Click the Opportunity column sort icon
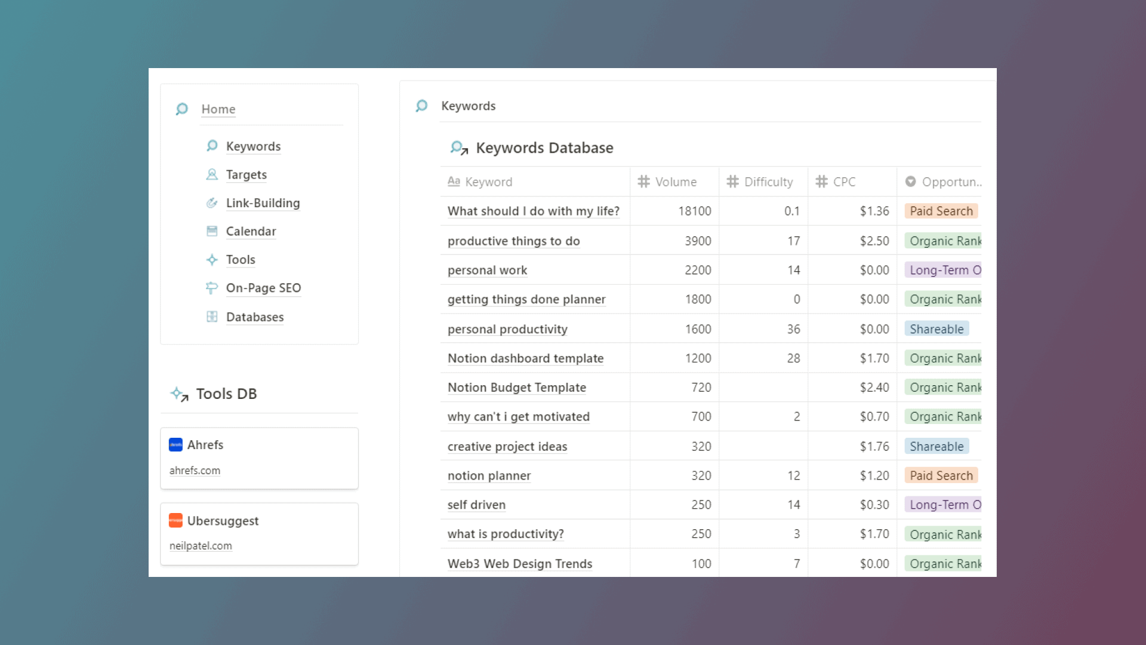The width and height of the screenshot is (1146, 645). click(911, 181)
